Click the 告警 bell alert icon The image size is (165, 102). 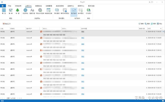tap(17, 11)
